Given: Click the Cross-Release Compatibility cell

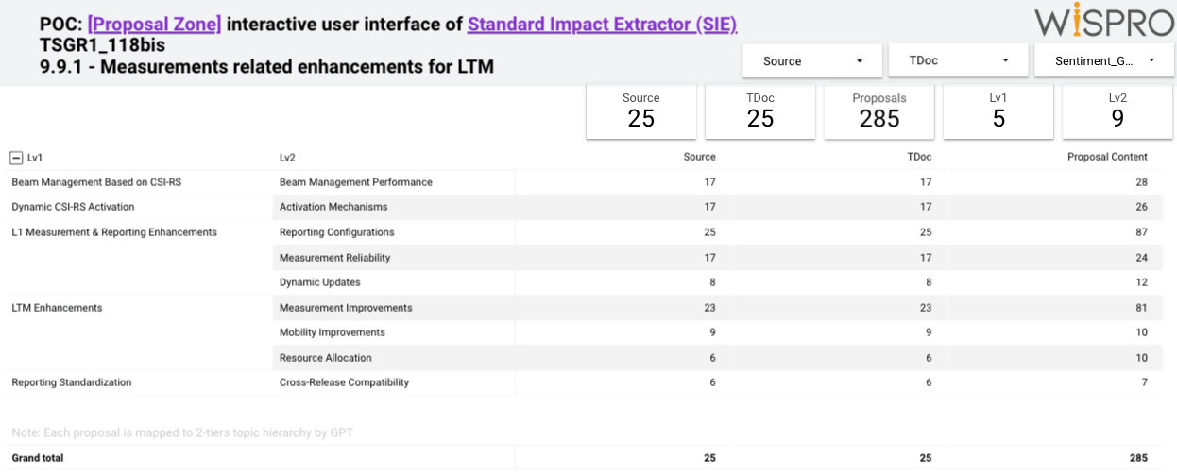Looking at the screenshot, I should [344, 382].
